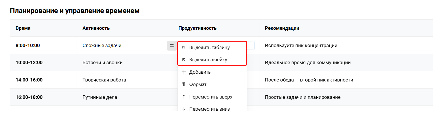Choose Переместить вверх menu item
Viewport: 443px width, 115px height.
click(212, 97)
